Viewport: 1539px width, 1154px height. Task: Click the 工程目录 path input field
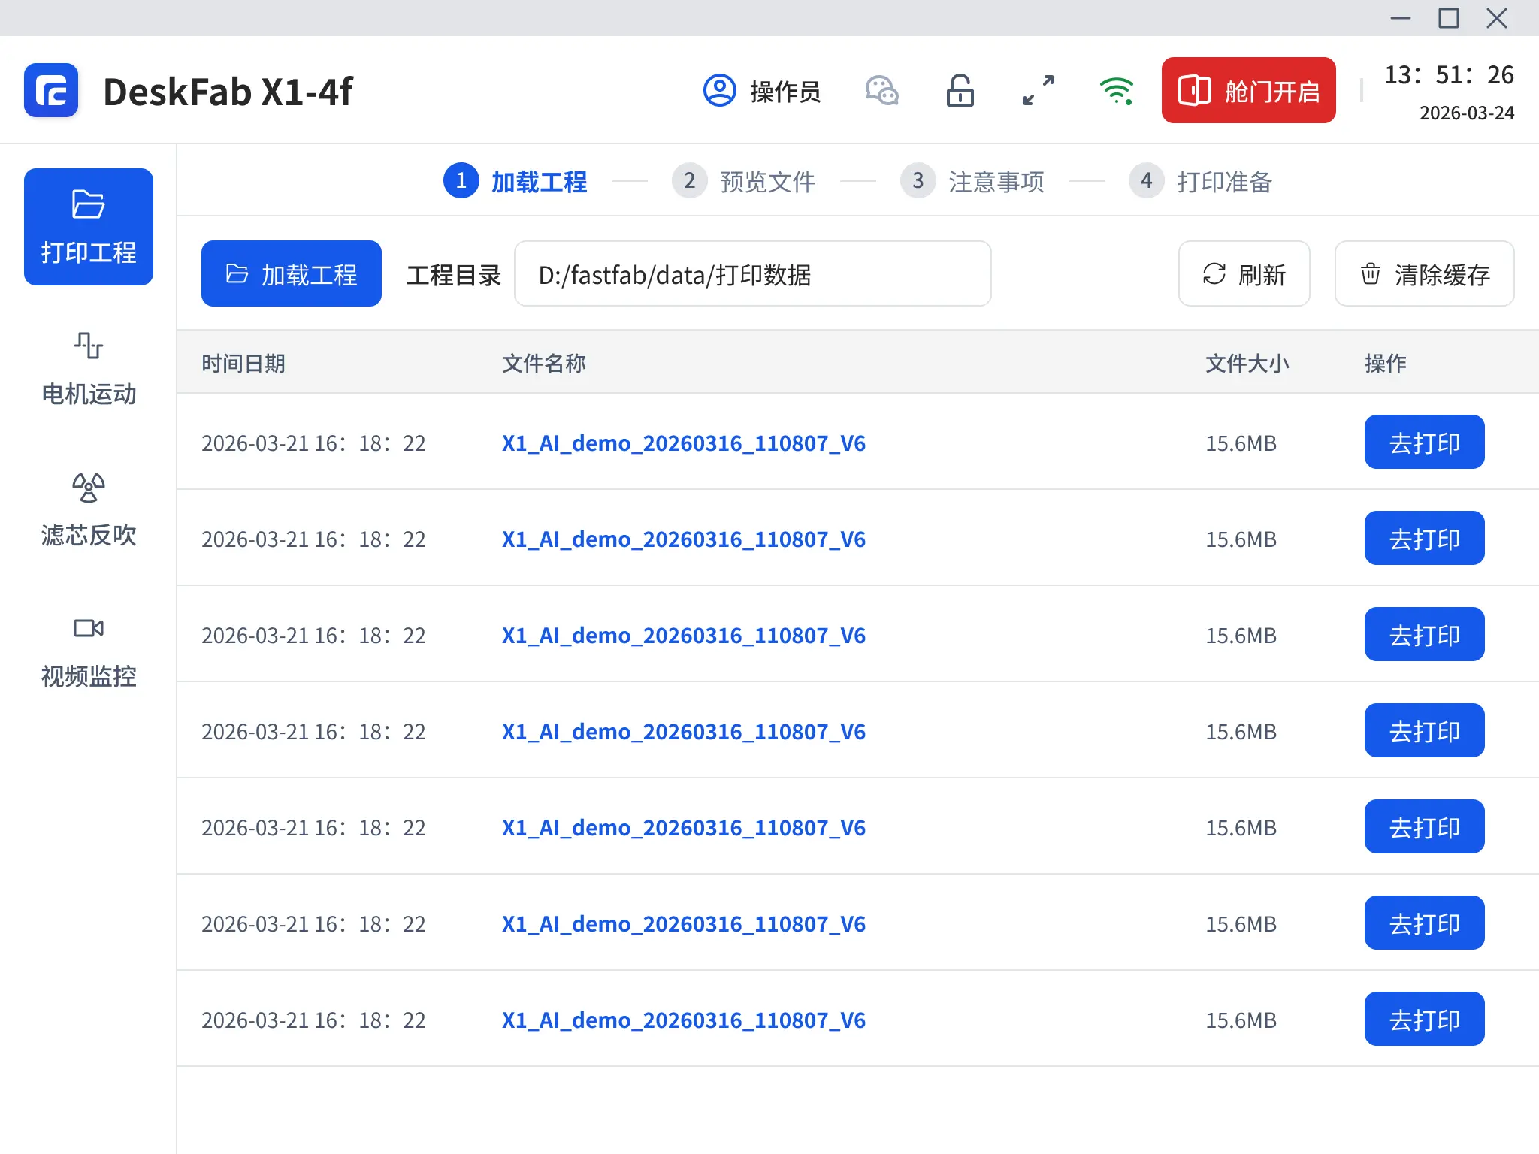pos(752,274)
